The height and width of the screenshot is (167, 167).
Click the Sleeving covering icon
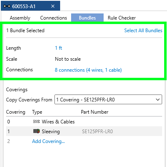tap(37, 131)
